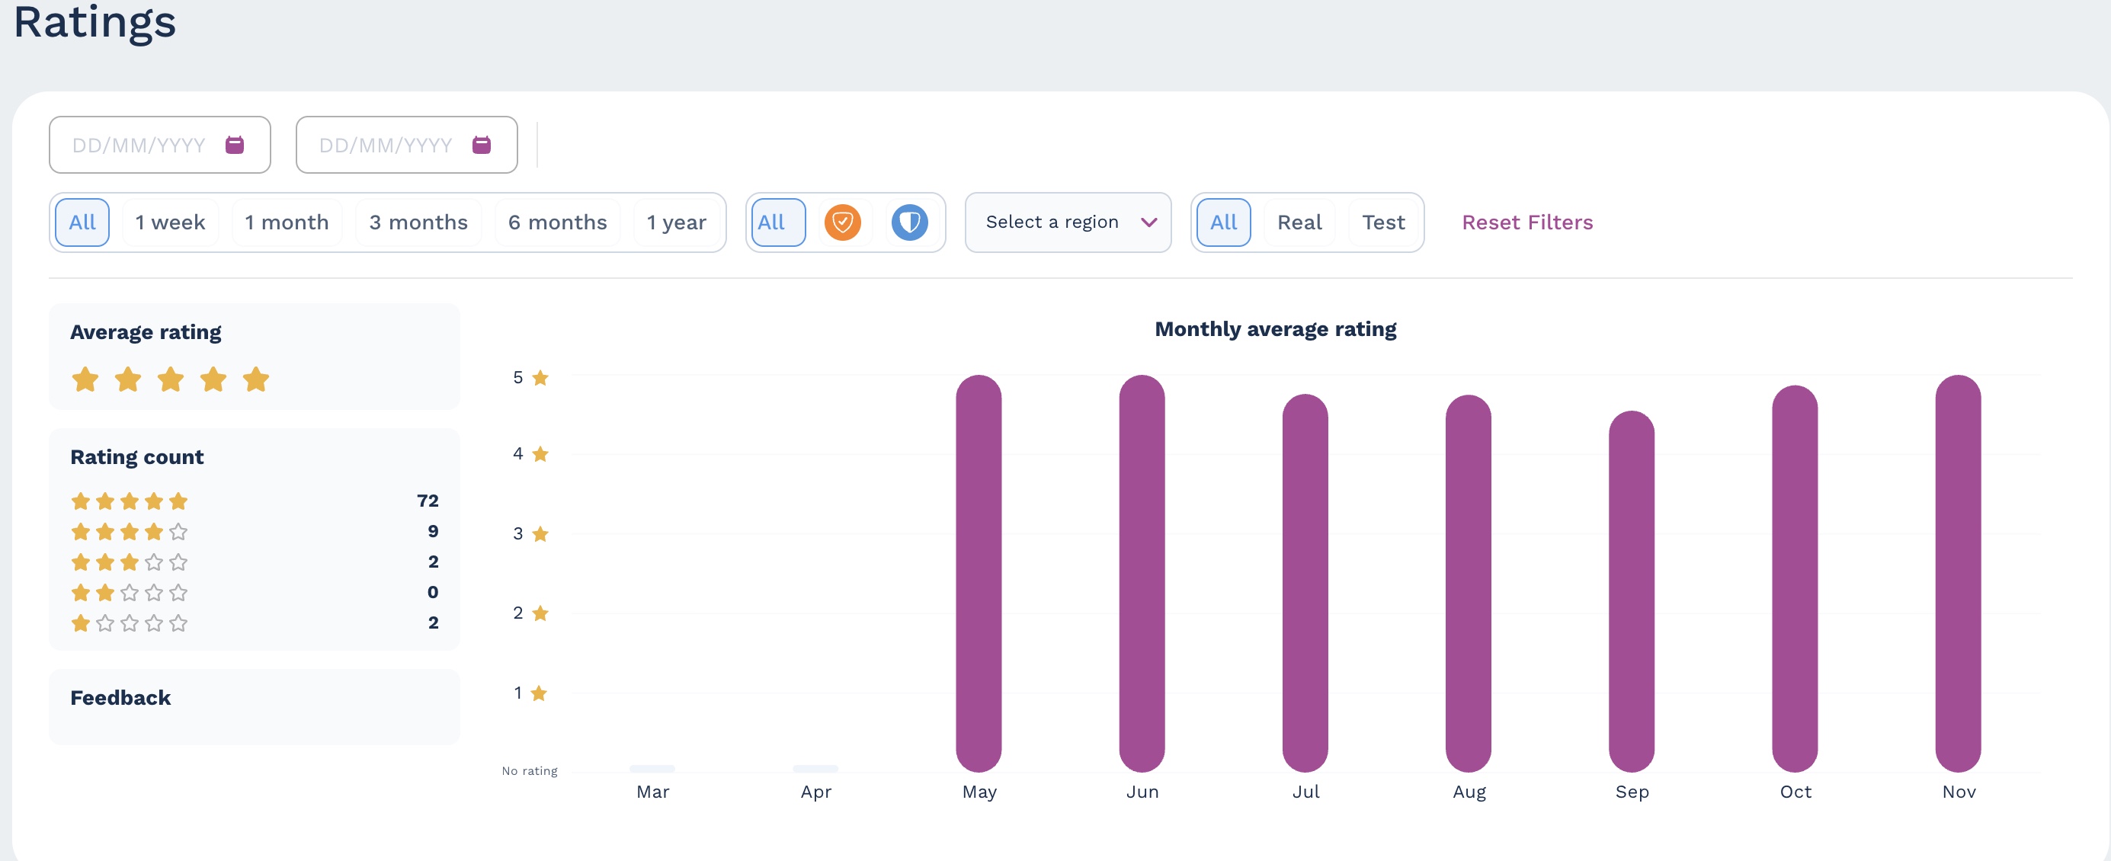Select the All time range option
The width and height of the screenshot is (2111, 861).
coord(82,222)
